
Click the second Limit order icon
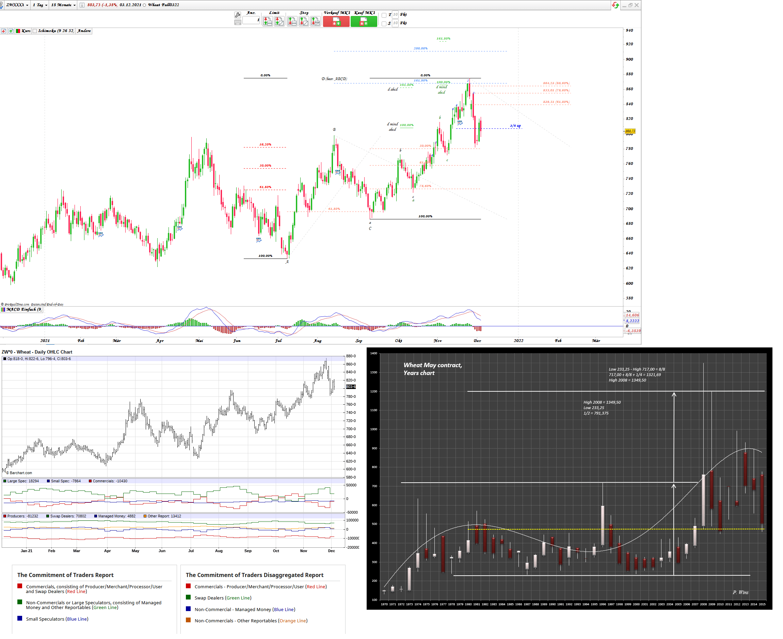[x=279, y=21]
